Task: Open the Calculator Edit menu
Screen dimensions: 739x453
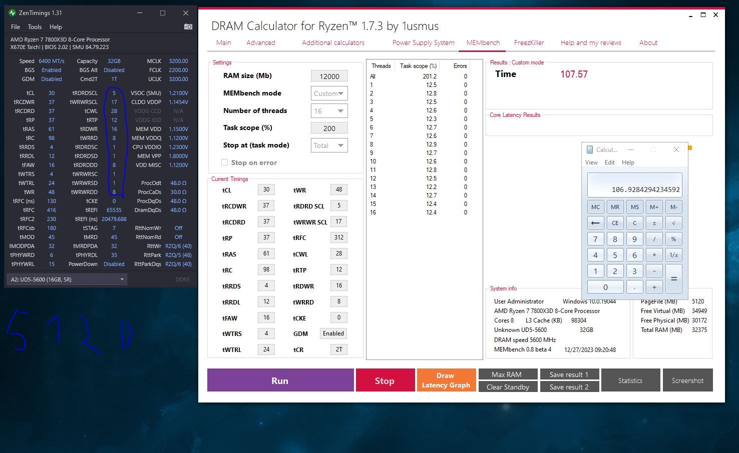Action: point(609,162)
